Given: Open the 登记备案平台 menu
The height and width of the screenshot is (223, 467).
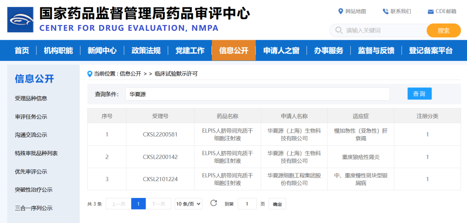Looking at the screenshot, I should 431,51.
